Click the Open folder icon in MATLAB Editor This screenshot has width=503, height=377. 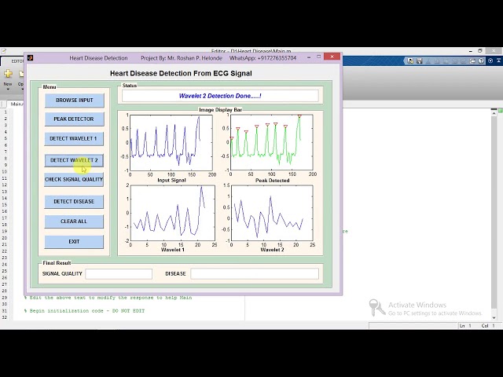[21, 74]
